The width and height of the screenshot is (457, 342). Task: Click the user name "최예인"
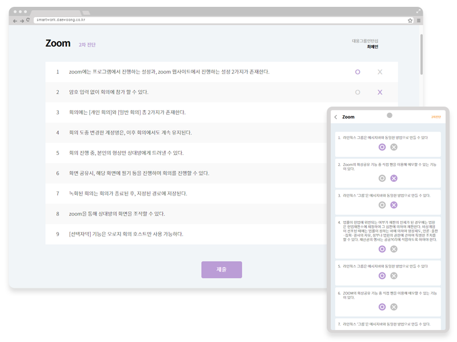click(372, 47)
